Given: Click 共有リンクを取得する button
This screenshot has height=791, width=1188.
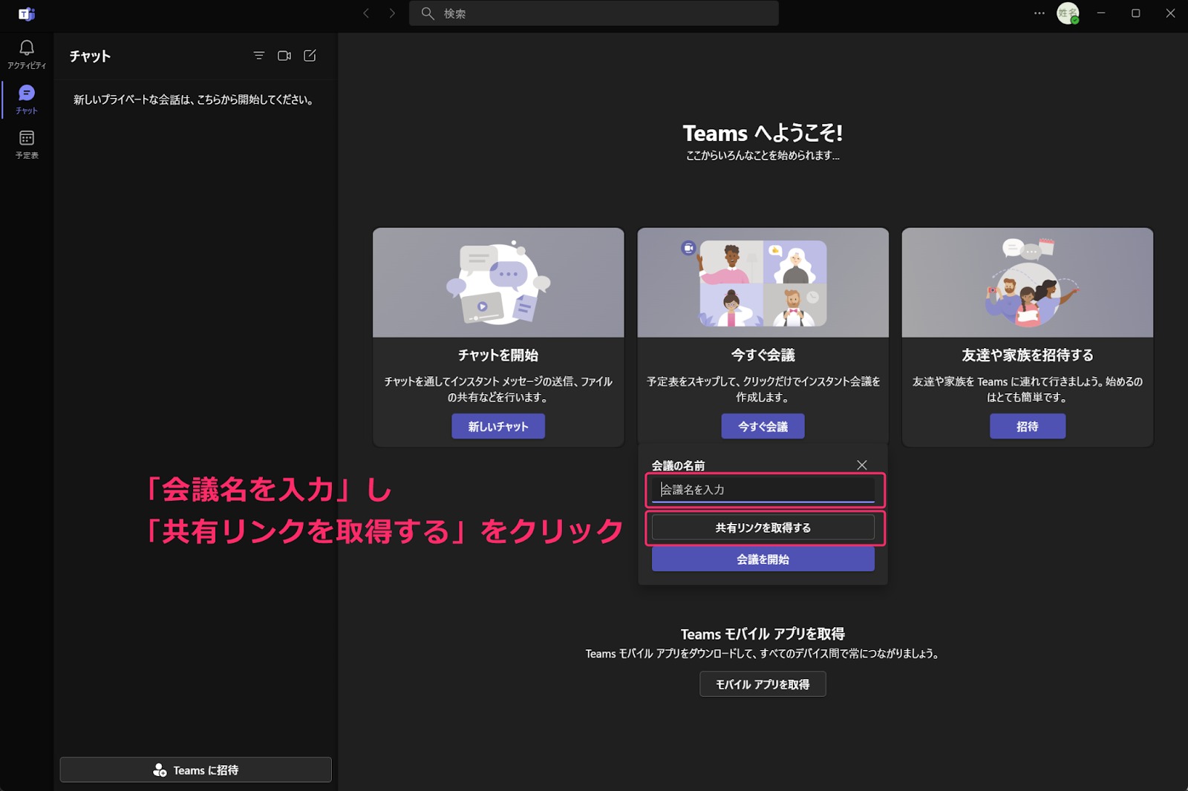Looking at the screenshot, I should pyautogui.click(x=763, y=528).
